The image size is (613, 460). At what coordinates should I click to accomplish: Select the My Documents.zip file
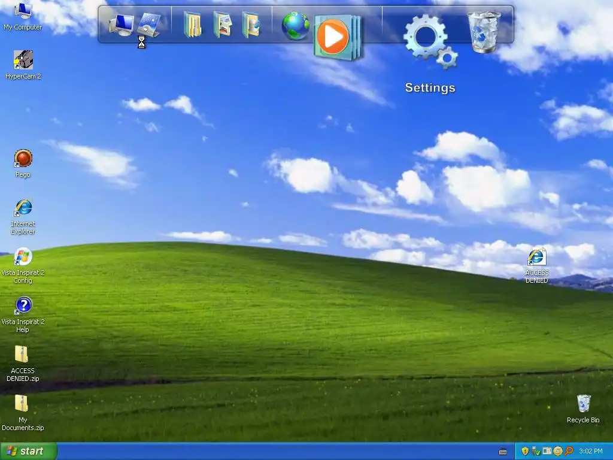(23, 413)
